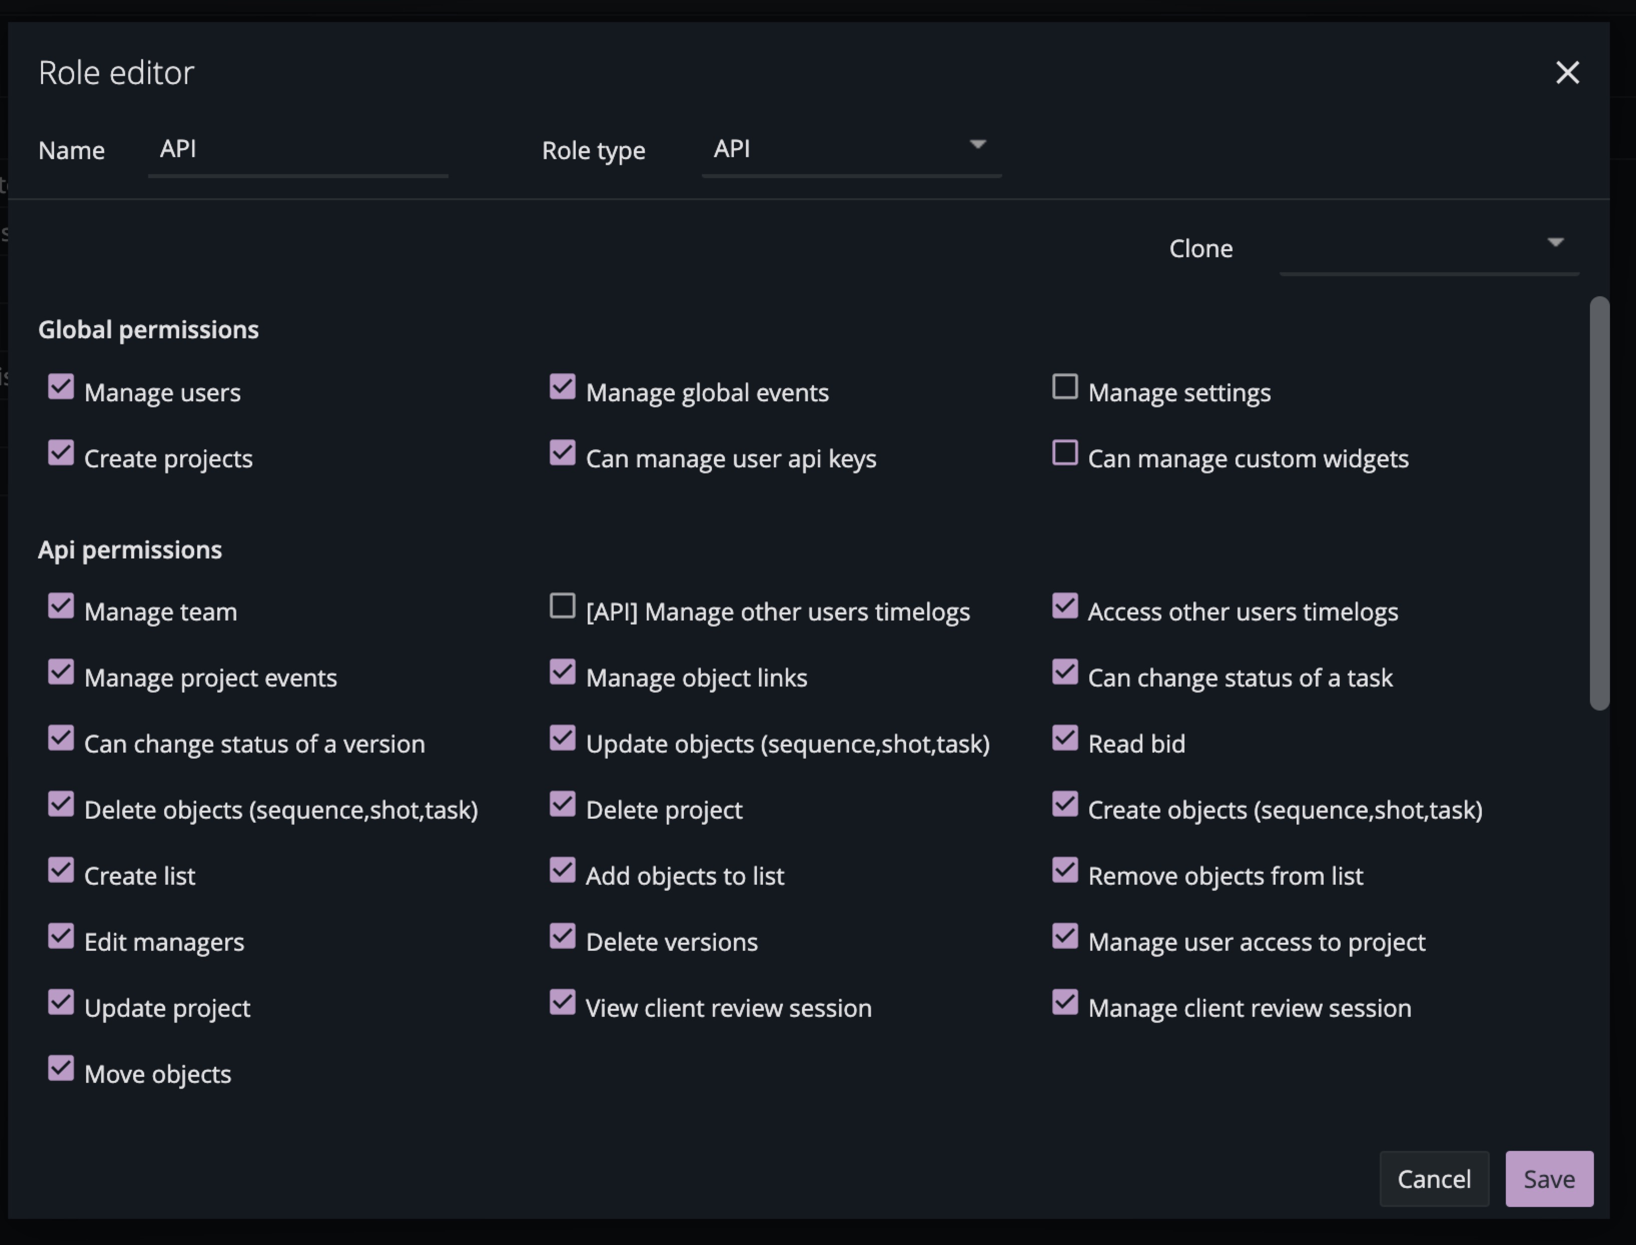This screenshot has height=1245, width=1636.
Task: Uncheck View client review session
Action: pyautogui.click(x=563, y=1002)
